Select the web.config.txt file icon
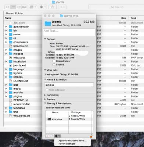 tap(11, 116)
